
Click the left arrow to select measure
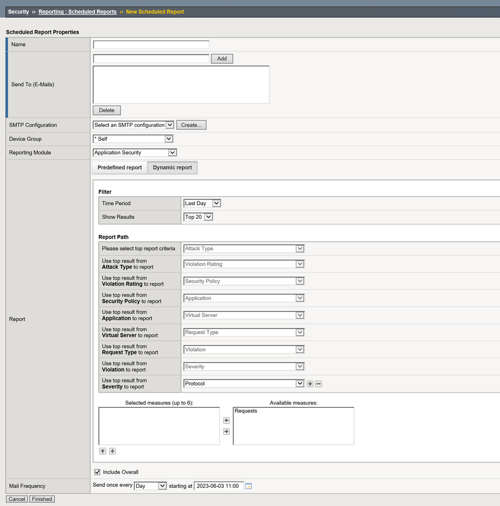point(226,420)
